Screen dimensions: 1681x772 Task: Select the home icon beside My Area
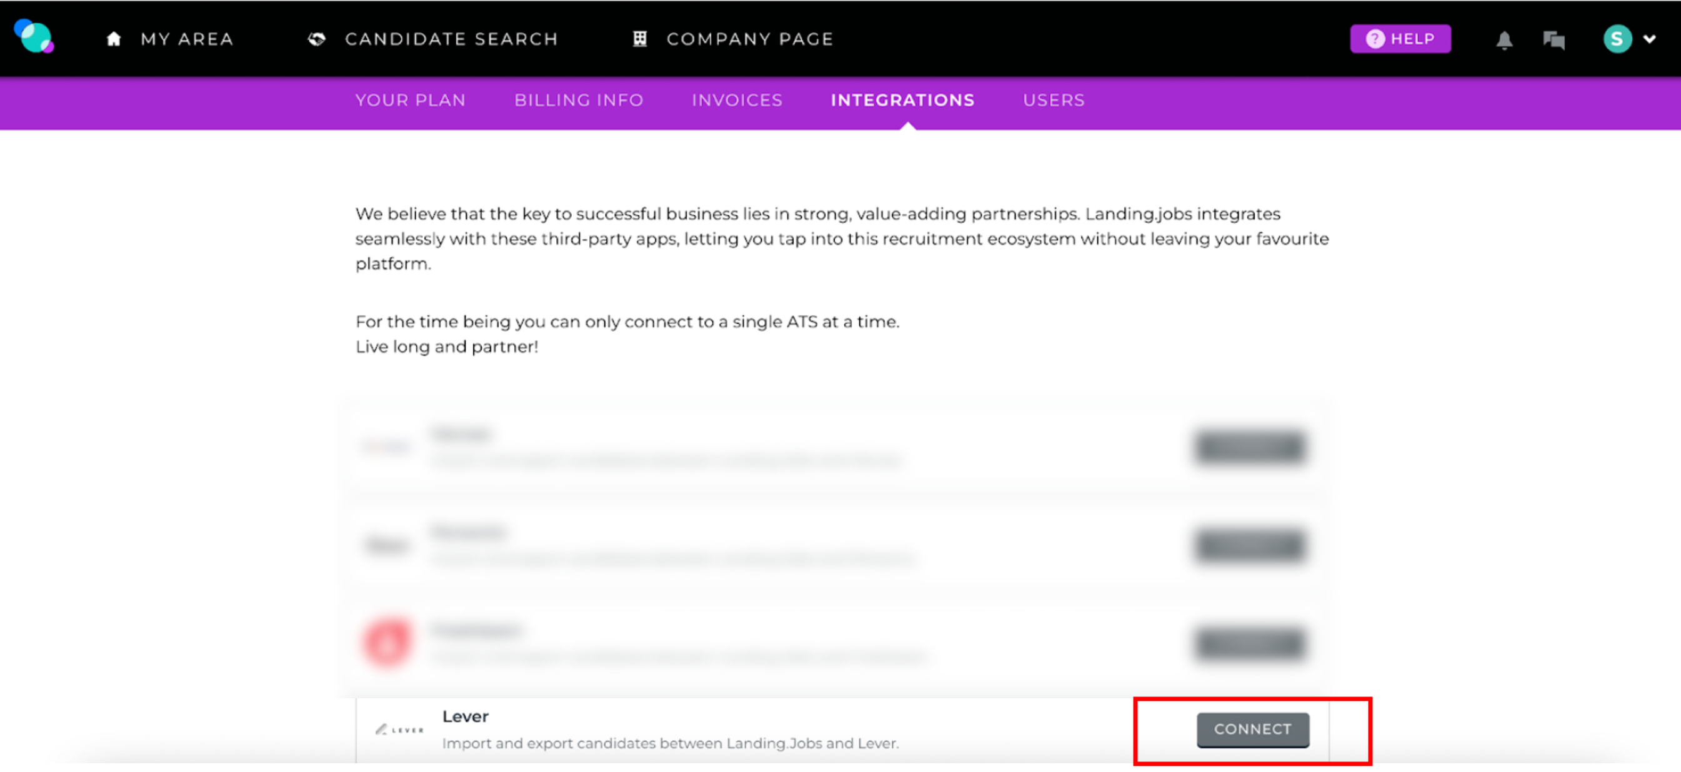114,39
